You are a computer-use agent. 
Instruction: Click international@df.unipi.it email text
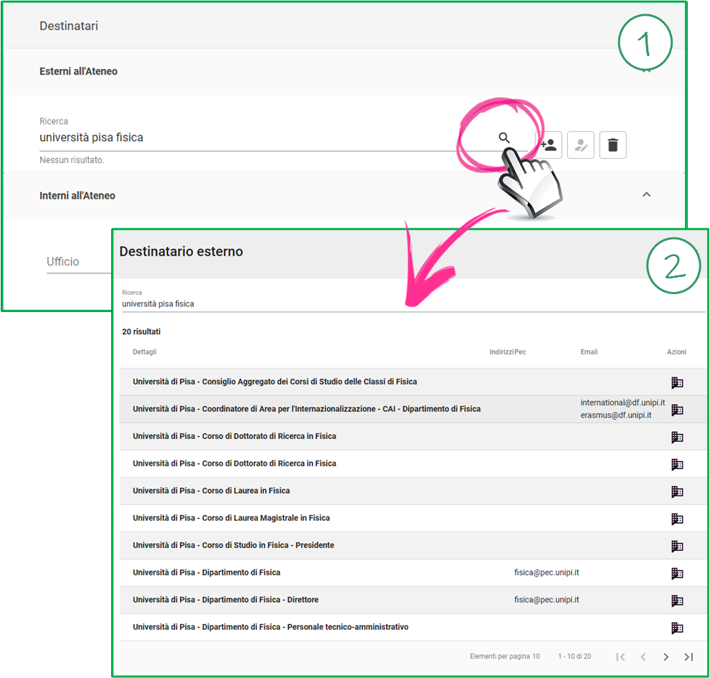coord(623,402)
